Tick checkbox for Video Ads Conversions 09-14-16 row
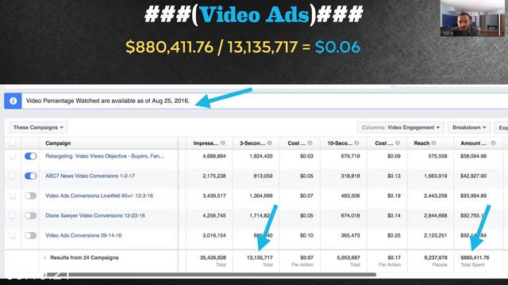508x285 pixels. [x=13, y=236]
